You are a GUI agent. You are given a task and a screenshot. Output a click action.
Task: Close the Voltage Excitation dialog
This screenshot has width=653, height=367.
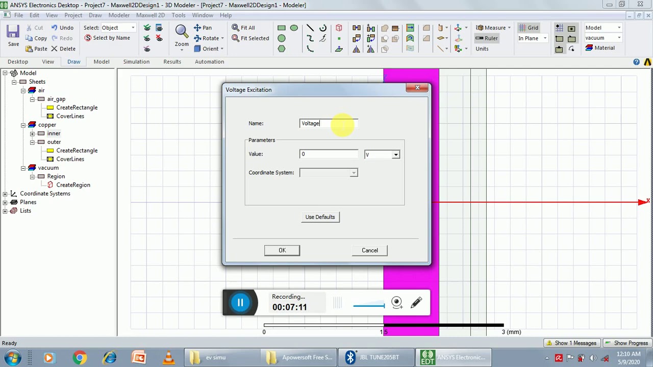[x=417, y=88]
